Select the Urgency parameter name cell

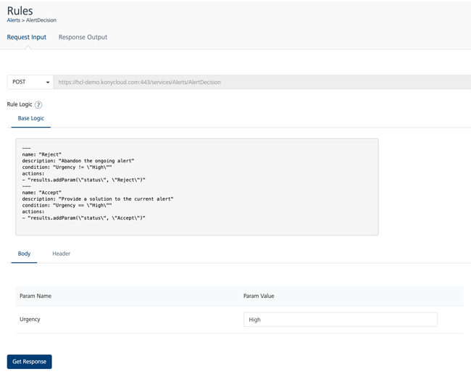click(30, 319)
